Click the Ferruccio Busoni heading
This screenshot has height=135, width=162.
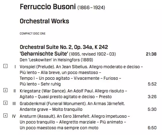[48, 7]
